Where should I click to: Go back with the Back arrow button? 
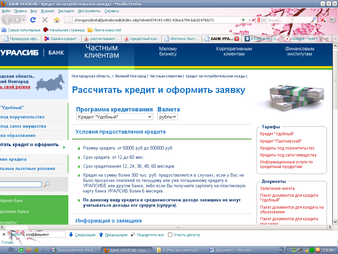[x=7, y=20]
